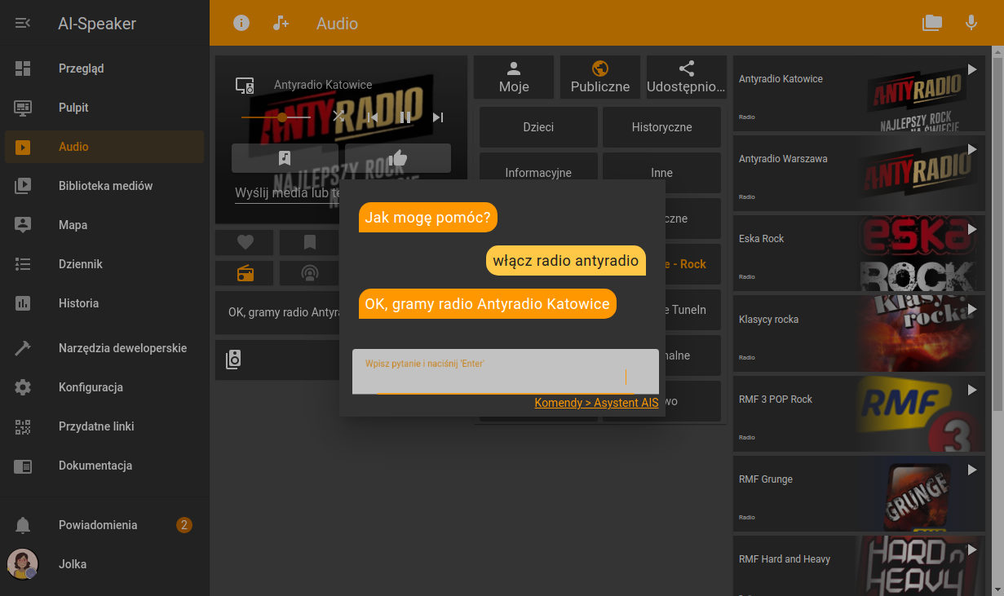Open Historia in the sidebar

pos(104,303)
